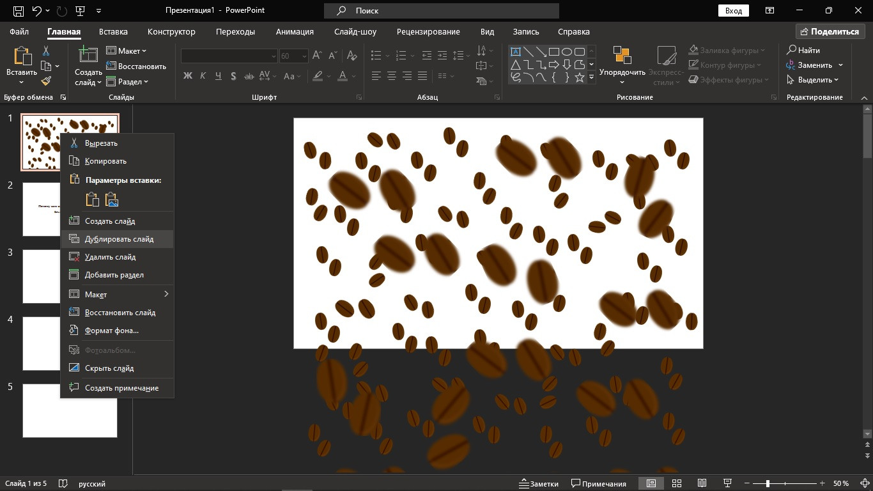Viewport: 873px width, 491px height.
Task: Start slideshow from status bar icon
Action: point(727,483)
